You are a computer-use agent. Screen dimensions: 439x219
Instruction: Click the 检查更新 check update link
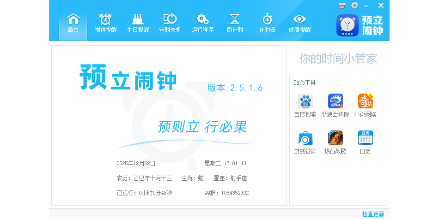pos(373,214)
